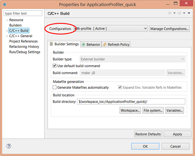The image size is (195, 156).
Task: Open the Configuration dropdown
Action: (145, 28)
